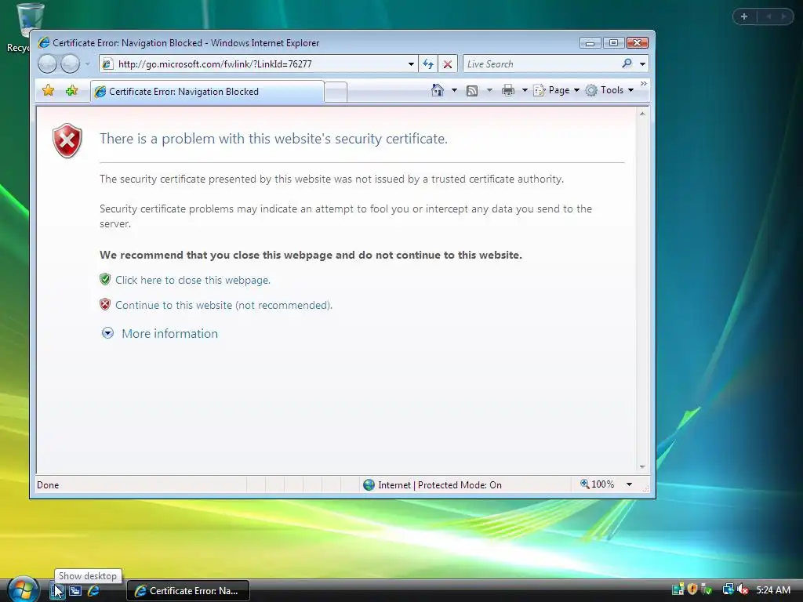Click the sidebar previous gadgets arrow

[x=768, y=16]
